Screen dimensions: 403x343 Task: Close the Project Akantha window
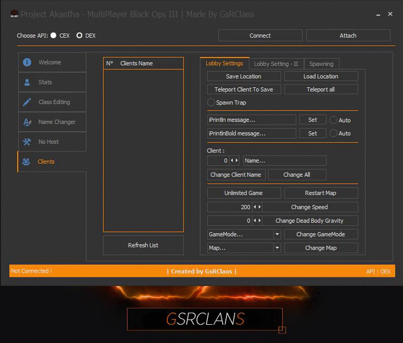(390, 14)
